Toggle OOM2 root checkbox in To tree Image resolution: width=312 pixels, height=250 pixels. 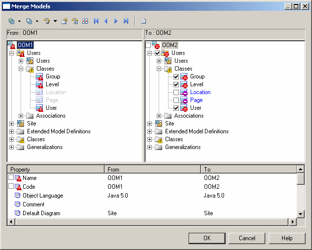(148, 45)
